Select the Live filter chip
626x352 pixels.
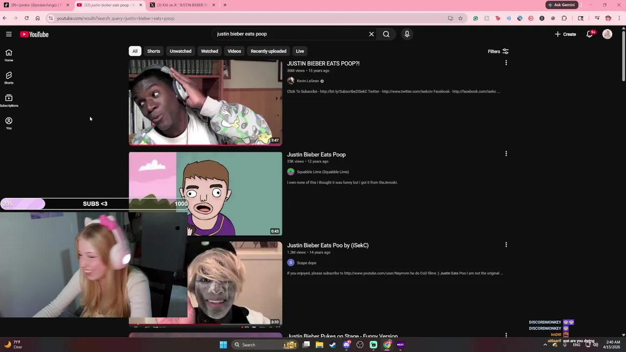[x=300, y=51]
